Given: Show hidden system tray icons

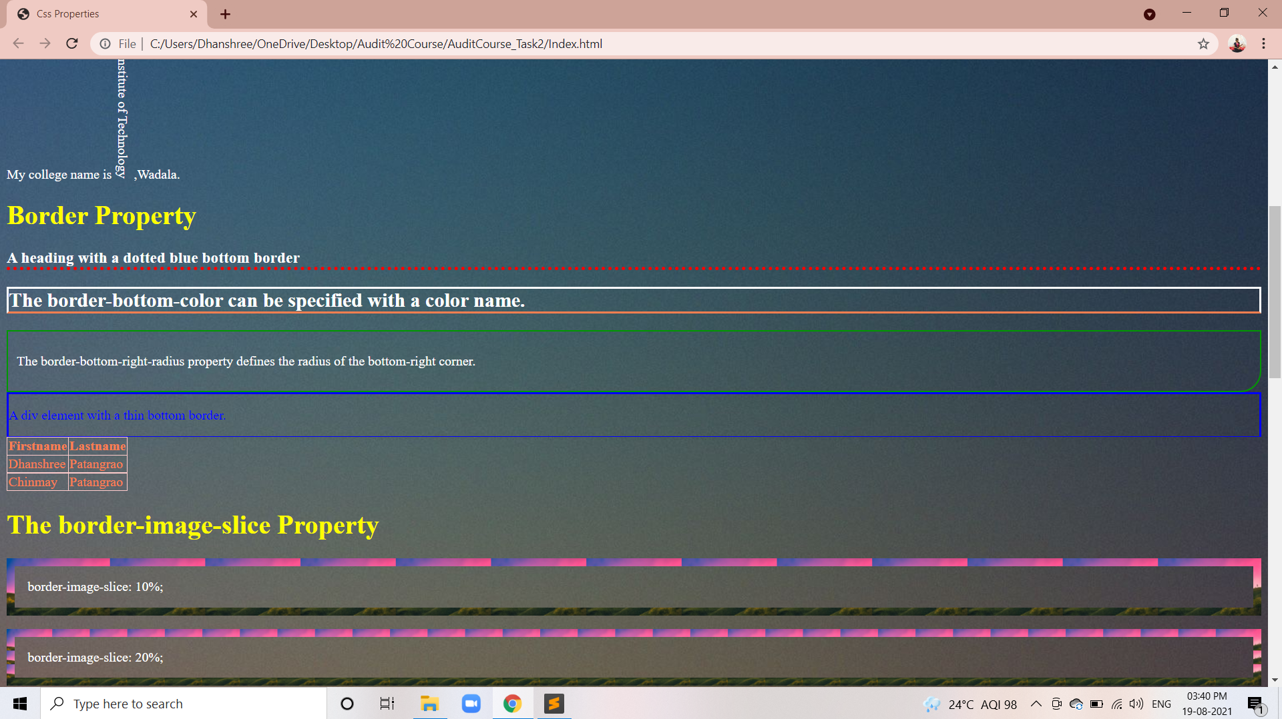Looking at the screenshot, I should (1036, 704).
